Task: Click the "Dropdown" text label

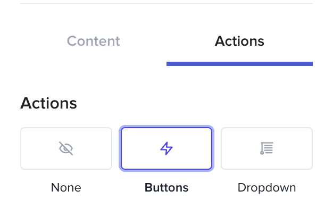Action: 267,188
